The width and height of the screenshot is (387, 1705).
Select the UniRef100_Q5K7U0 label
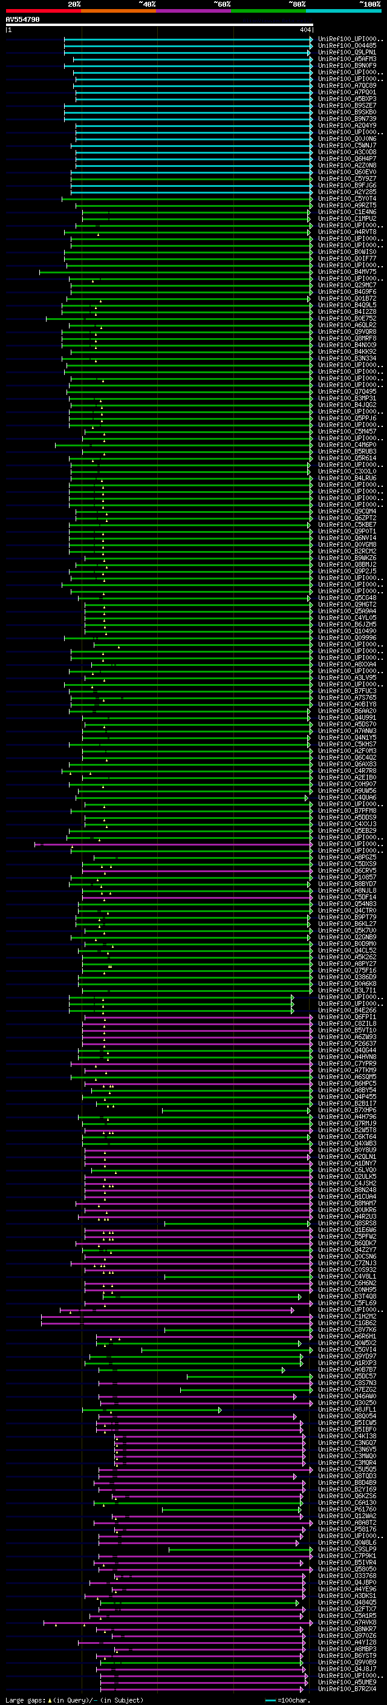pyautogui.click(x=346, y=931)
